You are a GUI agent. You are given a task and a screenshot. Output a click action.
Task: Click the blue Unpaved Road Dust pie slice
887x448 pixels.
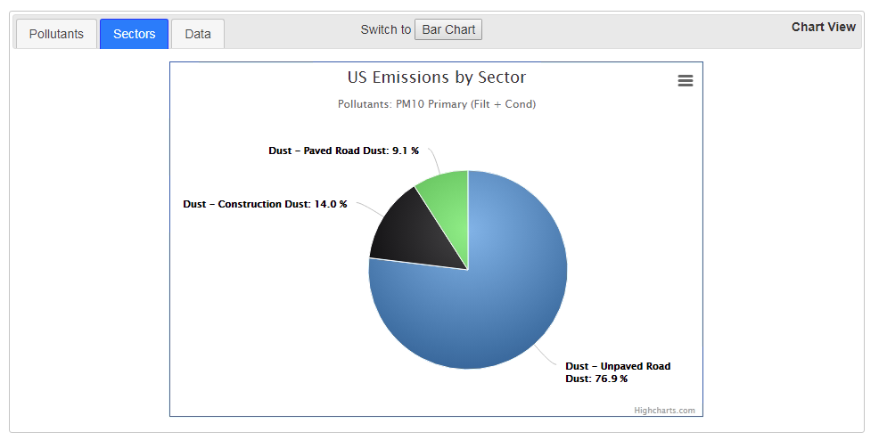pos(481,303)
